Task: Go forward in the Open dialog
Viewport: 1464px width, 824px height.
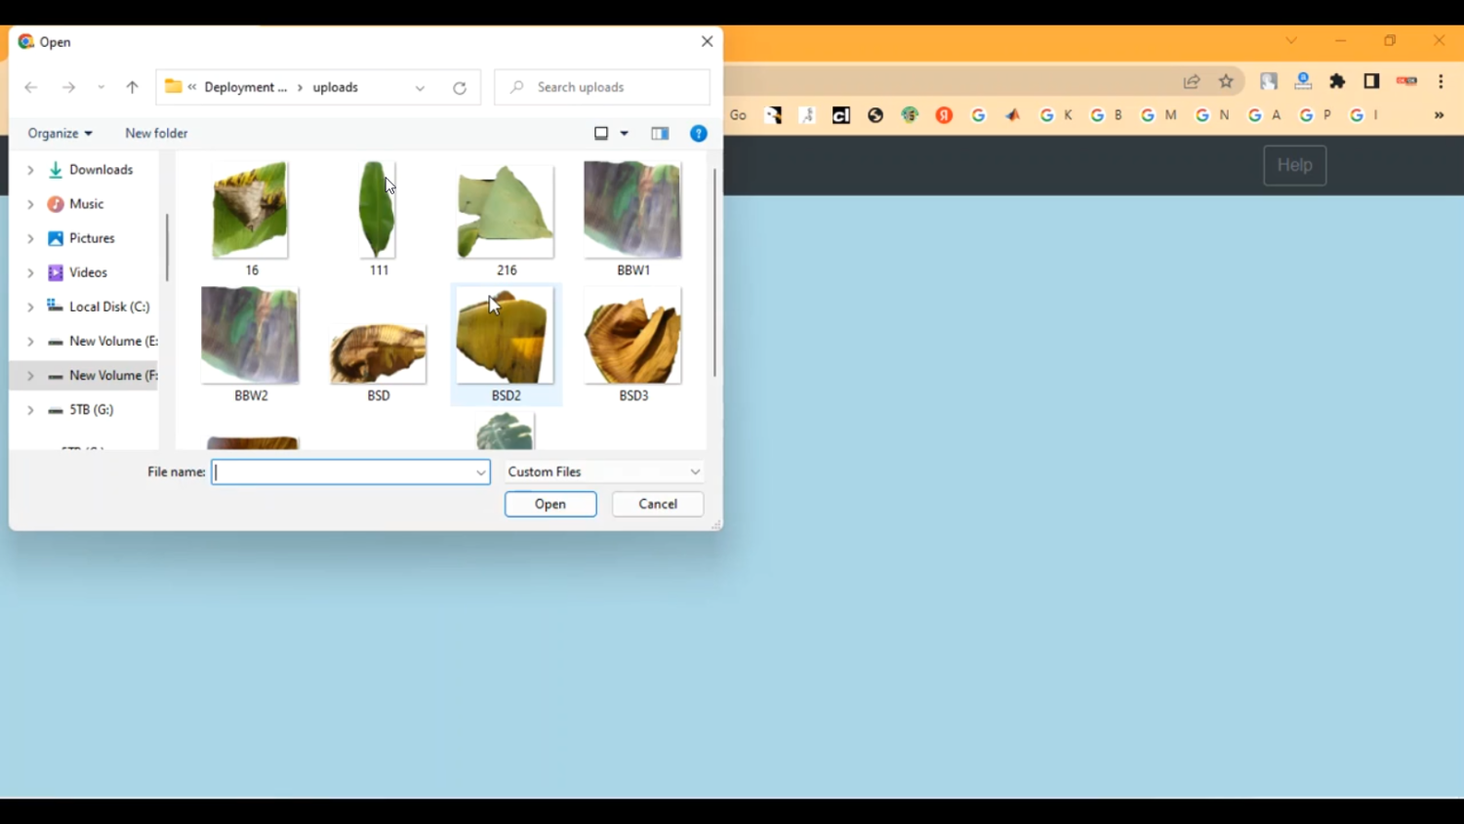Action: tap(68, 88)
